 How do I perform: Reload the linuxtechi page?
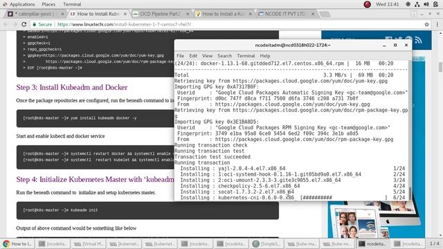click(x=24, y=25)
